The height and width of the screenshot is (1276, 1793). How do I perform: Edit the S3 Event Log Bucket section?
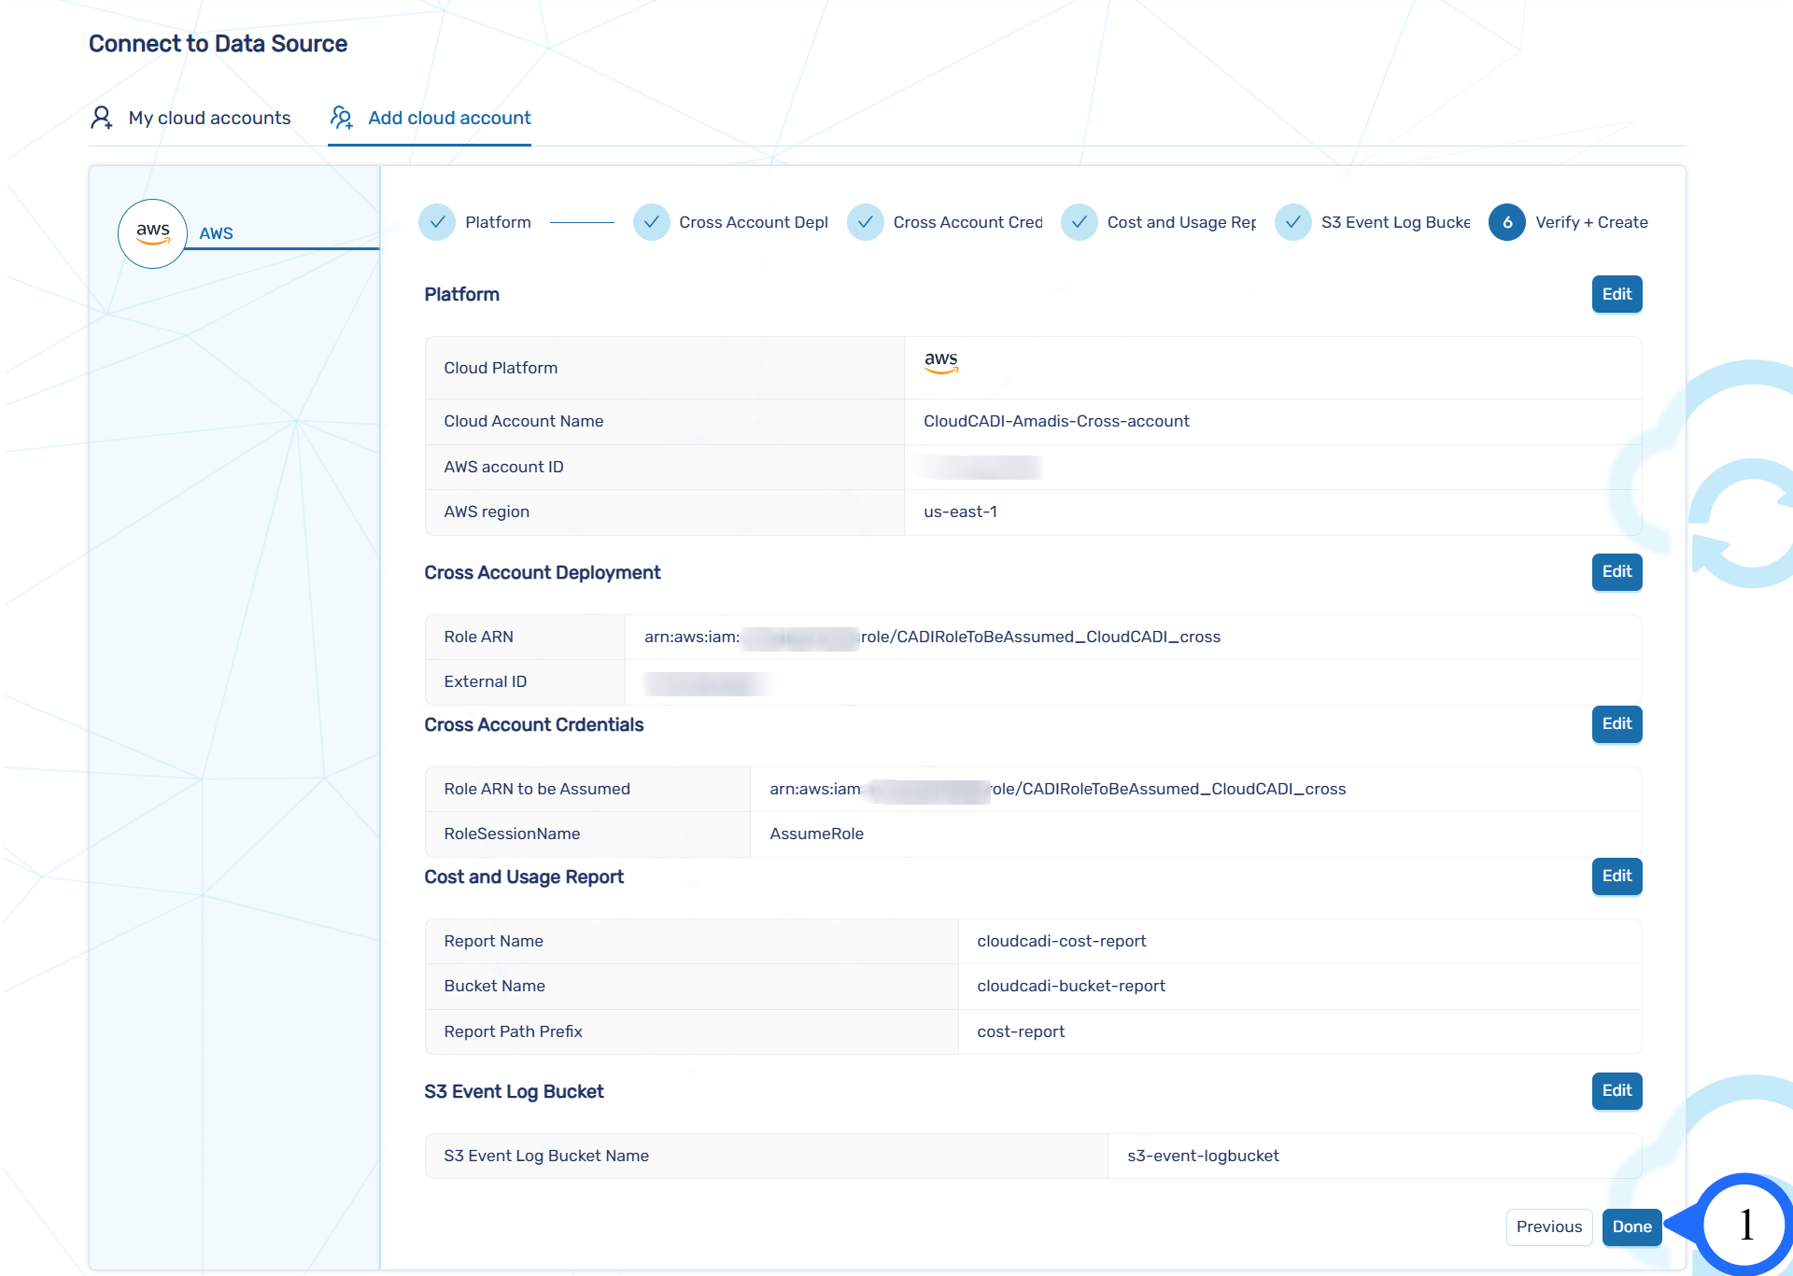click(1617, 1090)
